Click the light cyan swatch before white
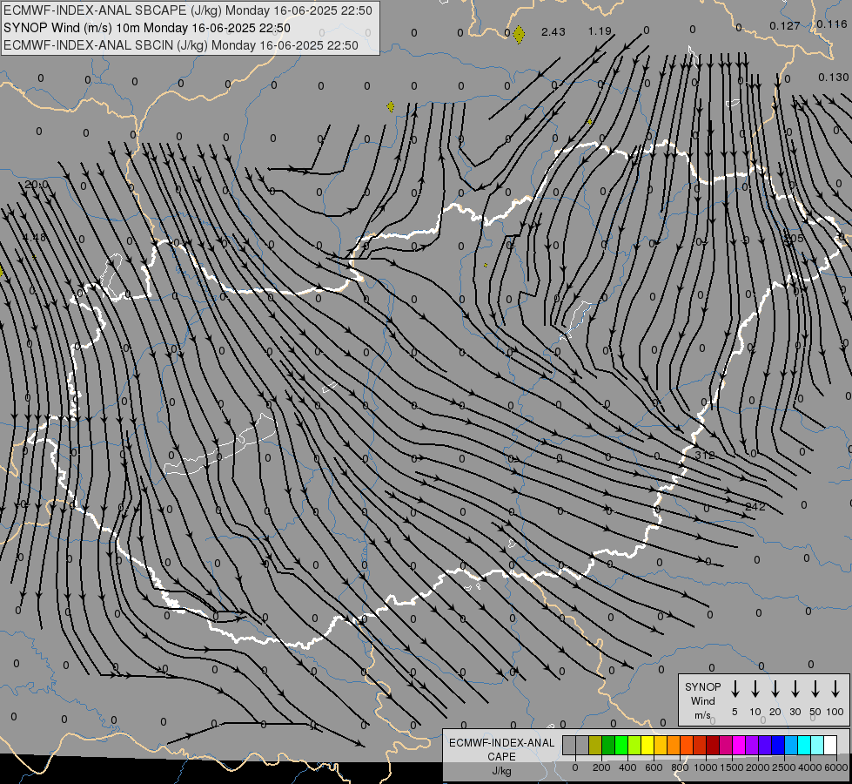This screenshot has height=784, width=852. pos(816,745)
